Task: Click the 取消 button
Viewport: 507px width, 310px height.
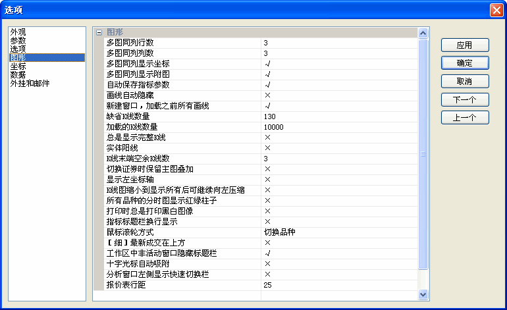Action: coord(464,82)
